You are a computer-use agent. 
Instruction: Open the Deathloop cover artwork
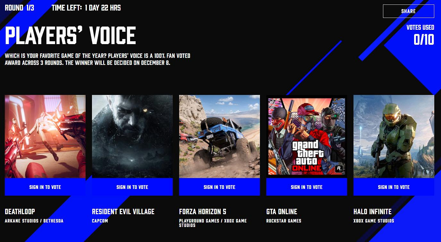pos(45,137)
